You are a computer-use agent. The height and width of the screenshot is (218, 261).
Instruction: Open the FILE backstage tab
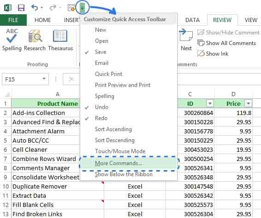[x=13, y=20]
